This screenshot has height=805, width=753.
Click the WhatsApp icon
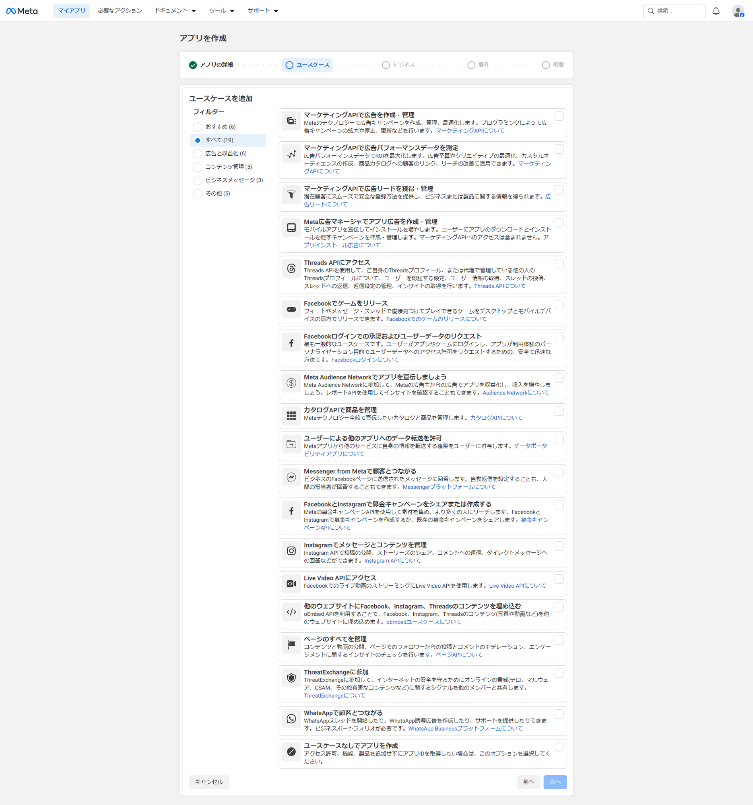coord(291,718)
